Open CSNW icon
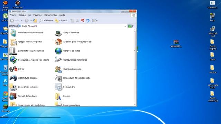This screenshot has height=124, width=221. pos(13,69)
